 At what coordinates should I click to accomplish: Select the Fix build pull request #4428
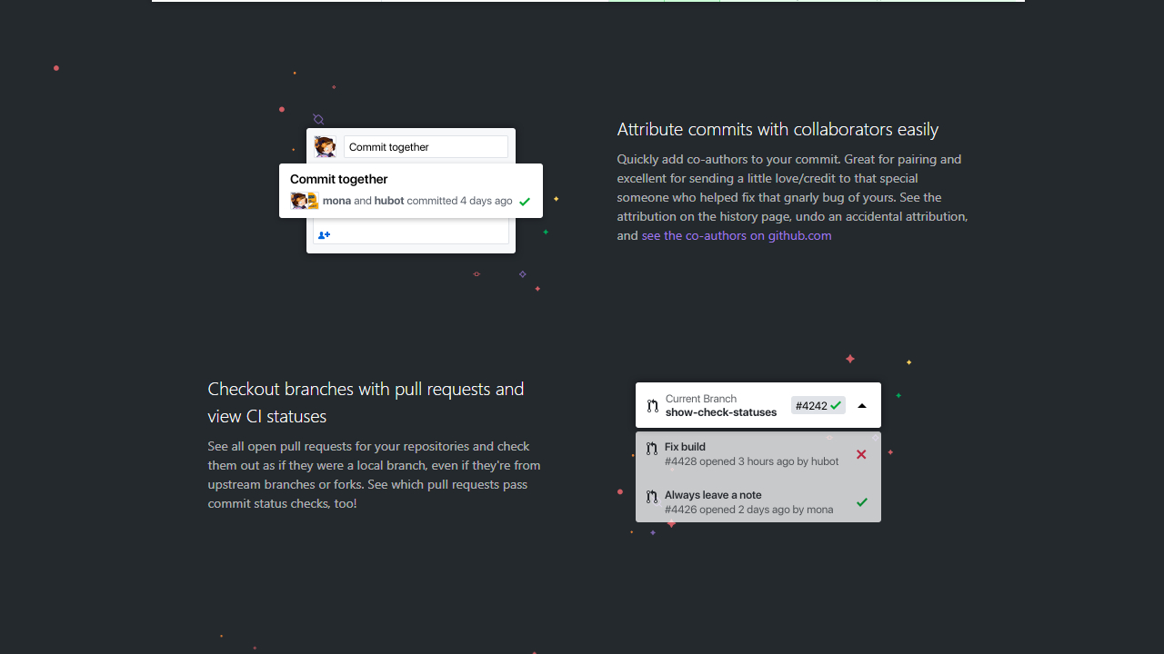click(751, 454)
